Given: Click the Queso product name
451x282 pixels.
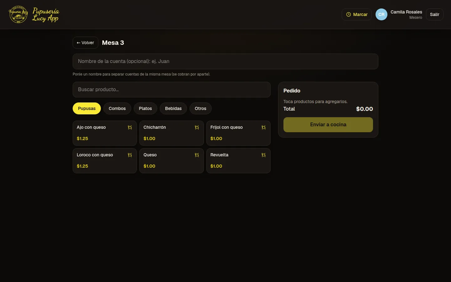Looking at the screenshot, I should coord(150,155).
